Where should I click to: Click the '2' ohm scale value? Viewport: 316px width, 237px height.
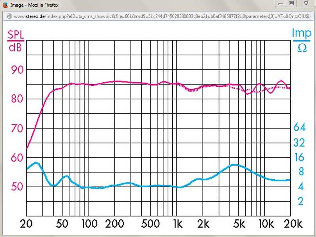point(301,201)
